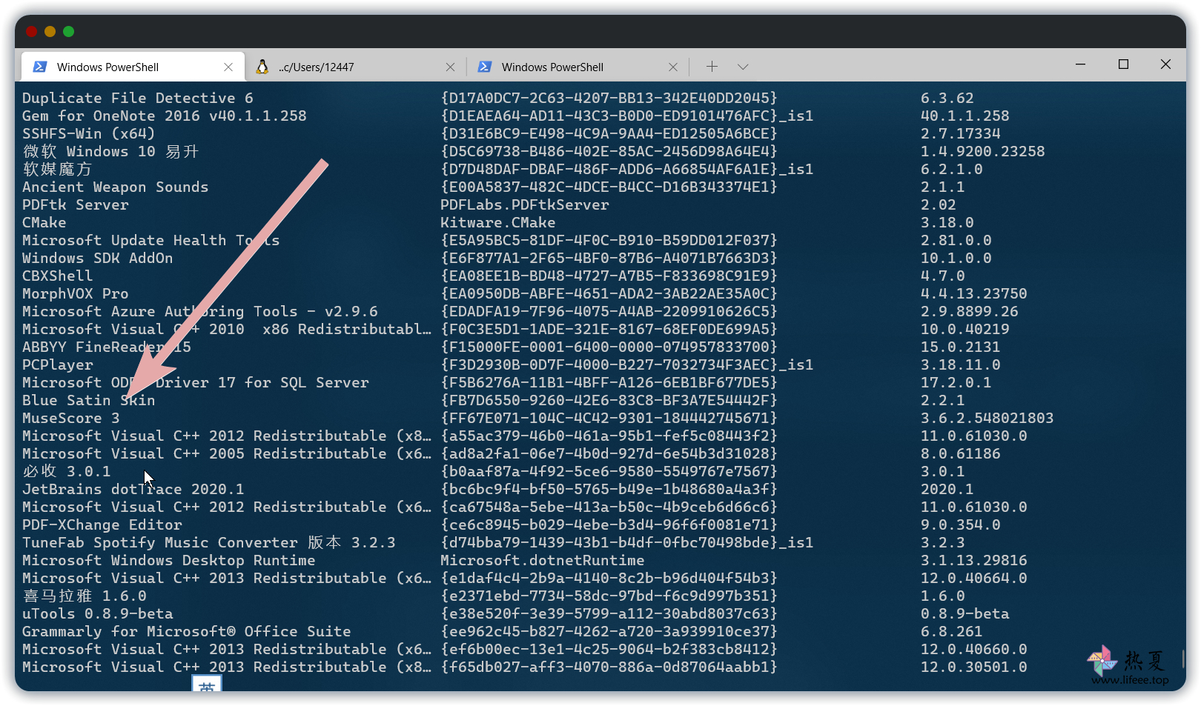This screenshot has width=1201, height=706.
Task: Click the identifier "Kitware.CMake"
Action: coord(498,222)
